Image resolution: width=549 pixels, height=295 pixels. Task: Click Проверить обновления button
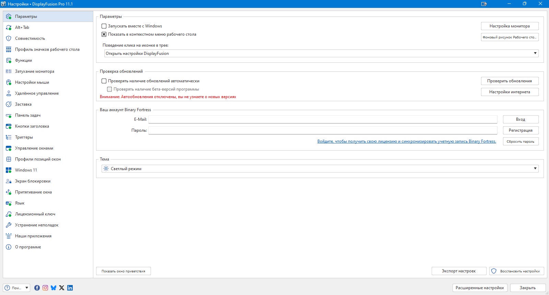(510, 81)
